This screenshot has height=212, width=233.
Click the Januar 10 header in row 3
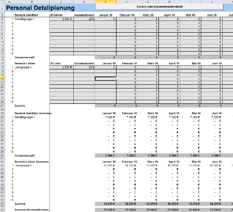[x=106, y=15]
